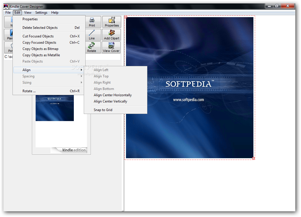Click Align Top in submenu

[115, 76]
